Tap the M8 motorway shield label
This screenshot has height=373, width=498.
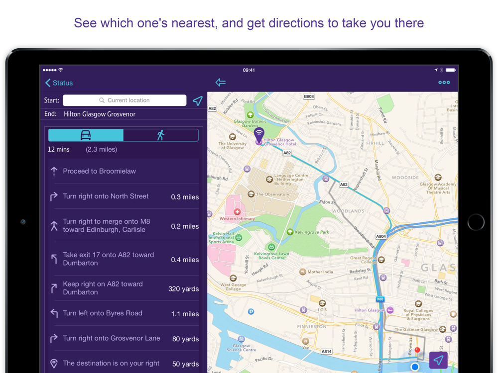tap(380, 299)
